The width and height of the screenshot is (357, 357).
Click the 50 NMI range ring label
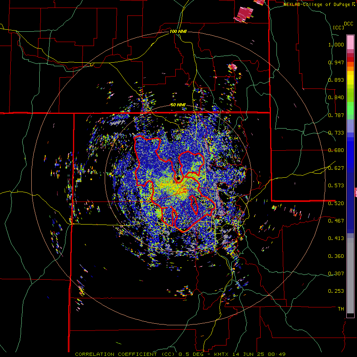click(178, 105)
